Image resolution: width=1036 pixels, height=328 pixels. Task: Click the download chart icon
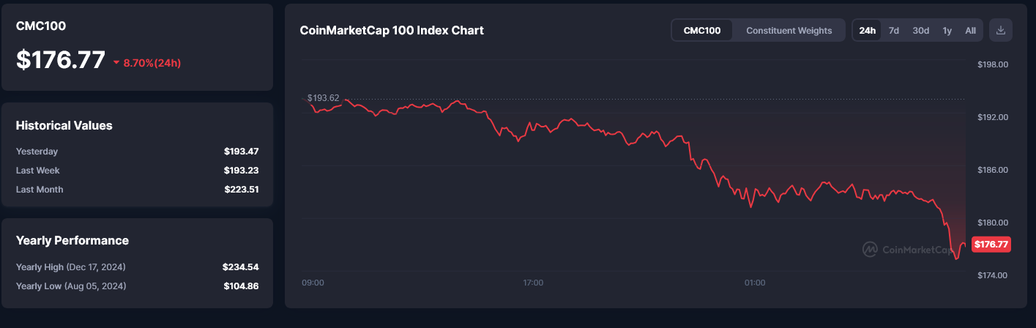(x=1001, y=30)
